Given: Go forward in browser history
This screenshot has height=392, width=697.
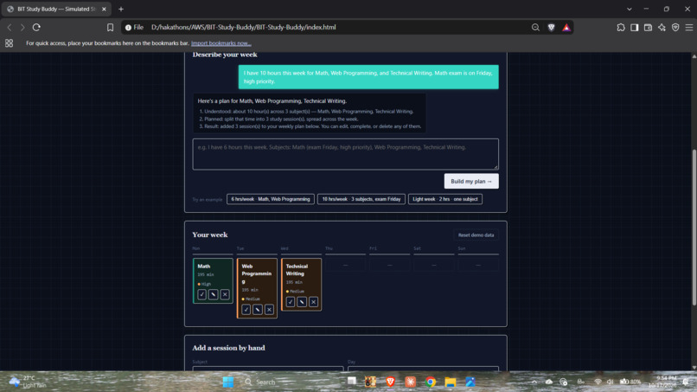Looking at the screenshot, I should pos(22,27).
